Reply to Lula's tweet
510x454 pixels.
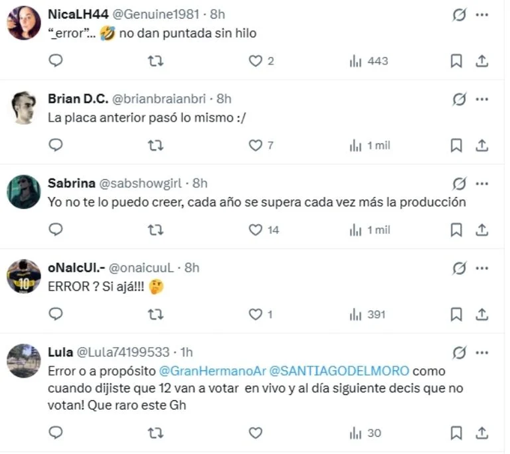(x=56, y=433)
